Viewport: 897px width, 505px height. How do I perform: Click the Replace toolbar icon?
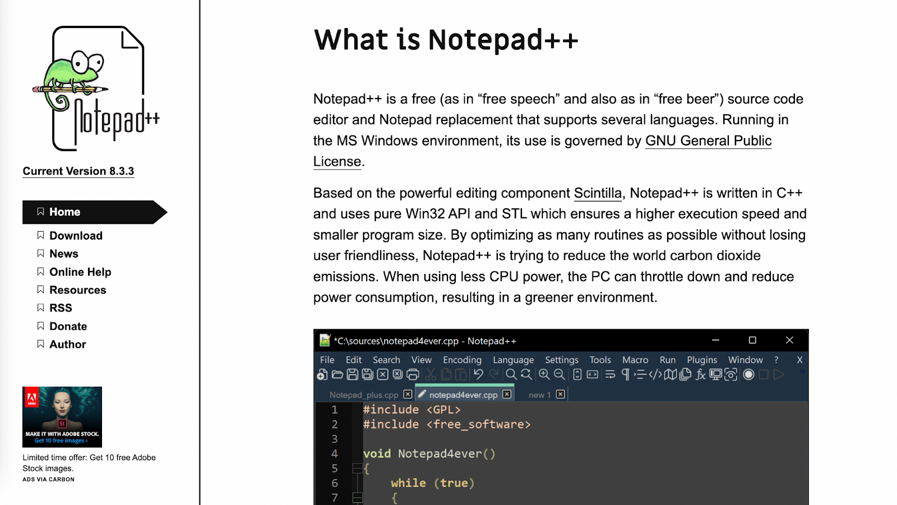point(526,375)
